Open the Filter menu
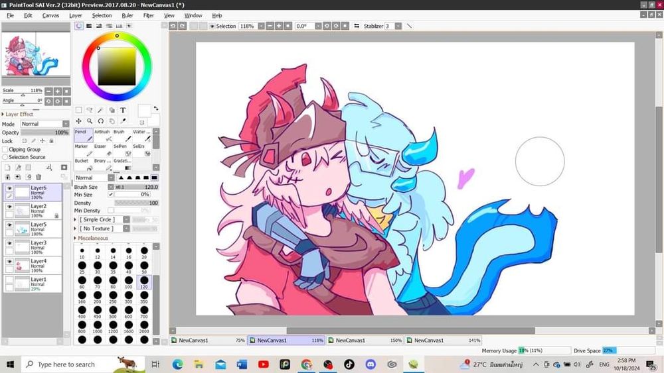This screenshot has width=664, height=373. (x=149, y=15)
